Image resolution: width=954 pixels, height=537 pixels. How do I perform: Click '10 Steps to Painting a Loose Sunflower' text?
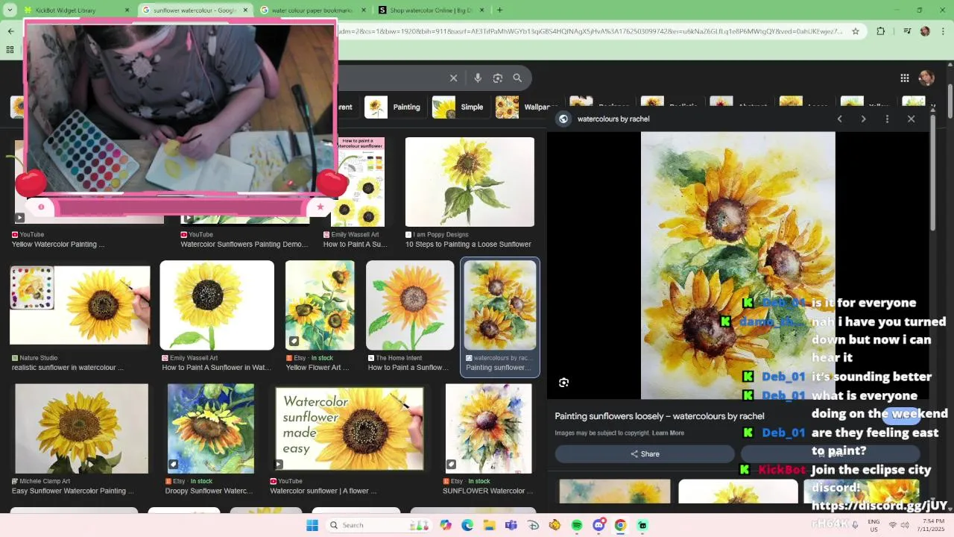[x=468, y=245]
